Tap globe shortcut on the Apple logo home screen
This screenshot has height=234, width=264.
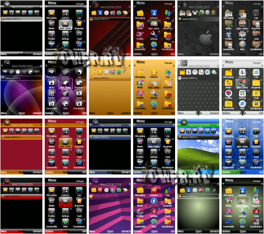[208, 13]
